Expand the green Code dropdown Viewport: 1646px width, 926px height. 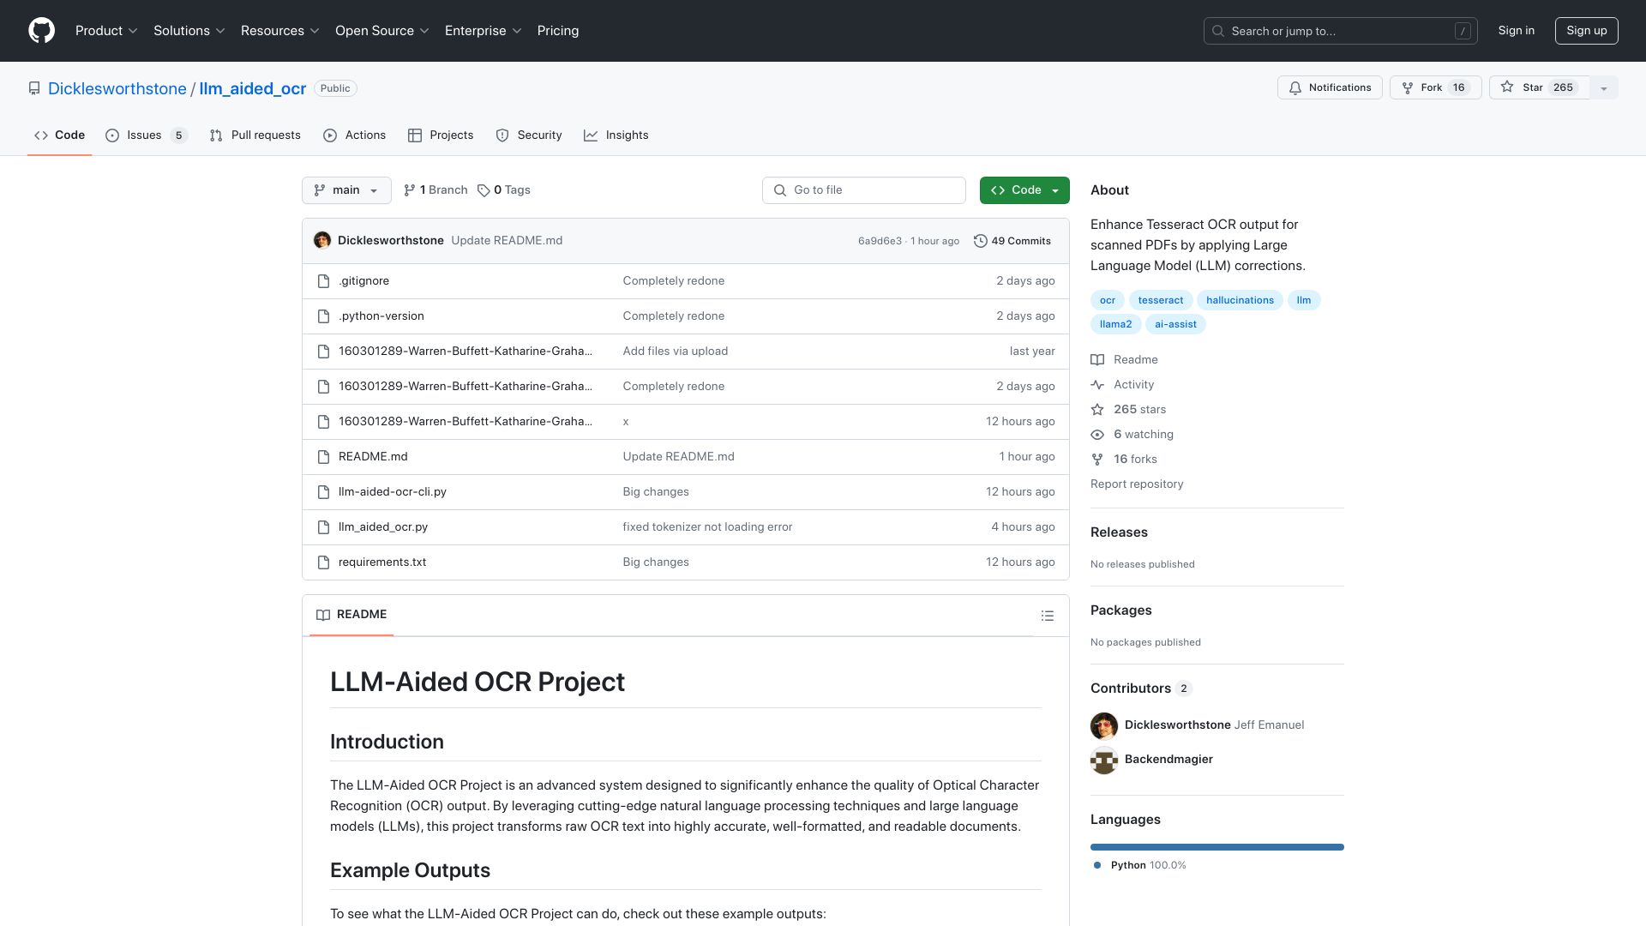(1024, 190)
